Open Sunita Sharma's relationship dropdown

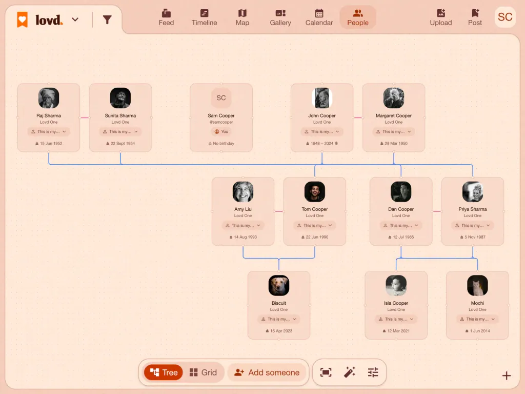120,132
